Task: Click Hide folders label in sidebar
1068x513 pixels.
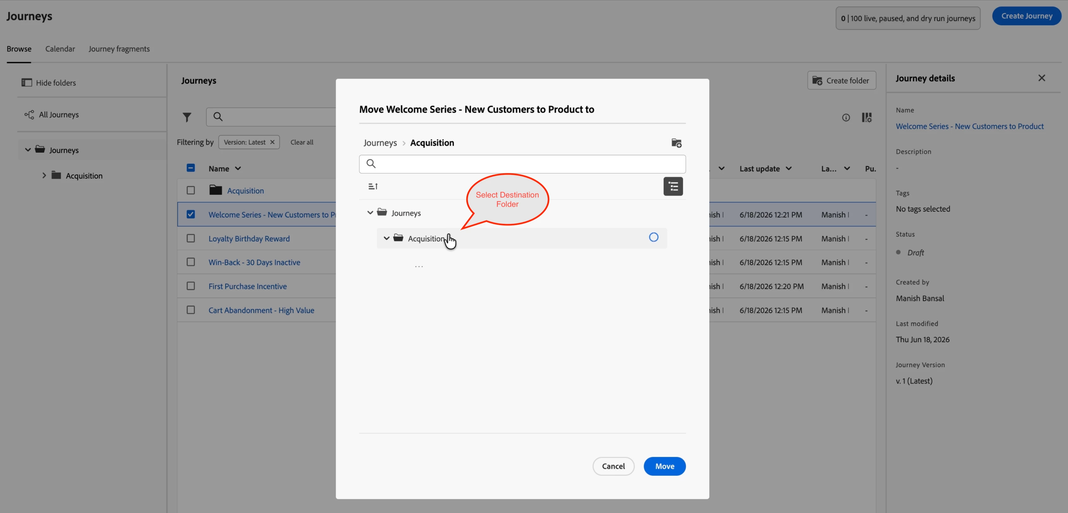Action: click(56, 83)
